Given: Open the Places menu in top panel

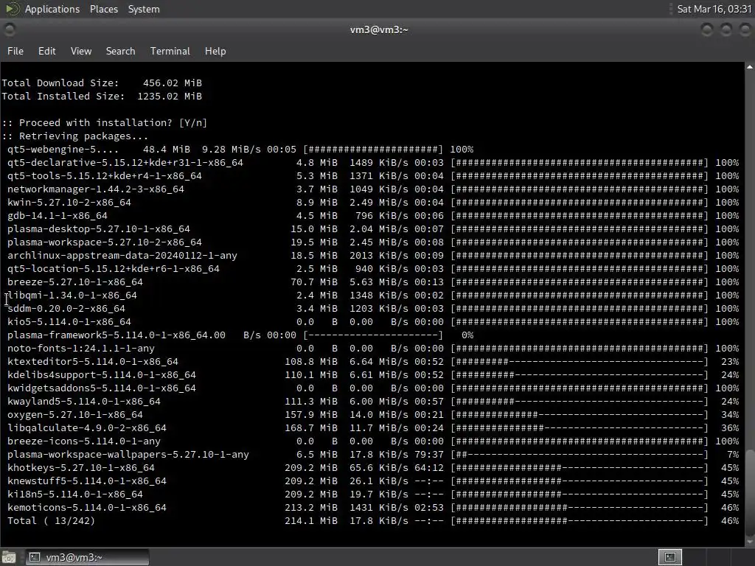Looking at the screenshot, I should 103,9.
